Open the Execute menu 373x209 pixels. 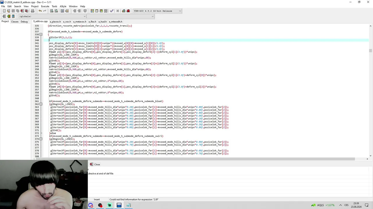point(45,6)
